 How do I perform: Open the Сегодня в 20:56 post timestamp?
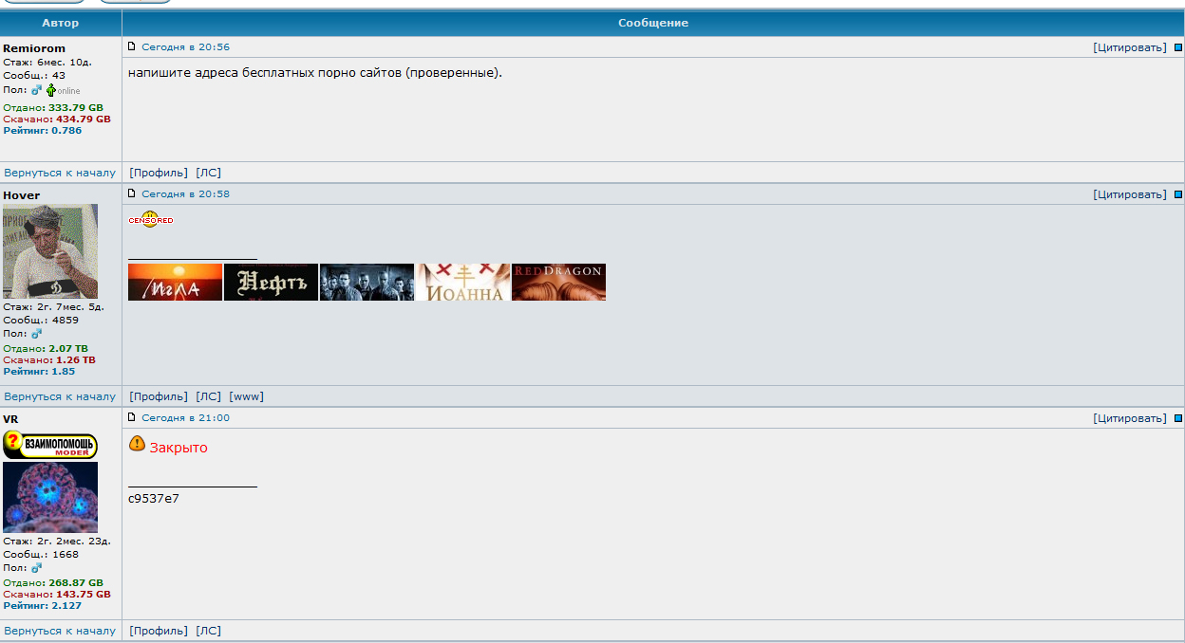(185, 47)
